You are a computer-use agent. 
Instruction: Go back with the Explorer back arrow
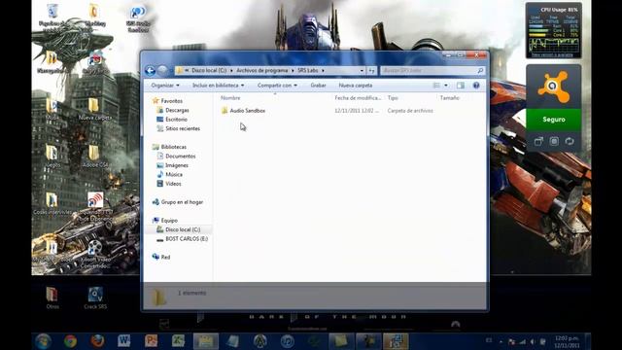pos(150,71)
